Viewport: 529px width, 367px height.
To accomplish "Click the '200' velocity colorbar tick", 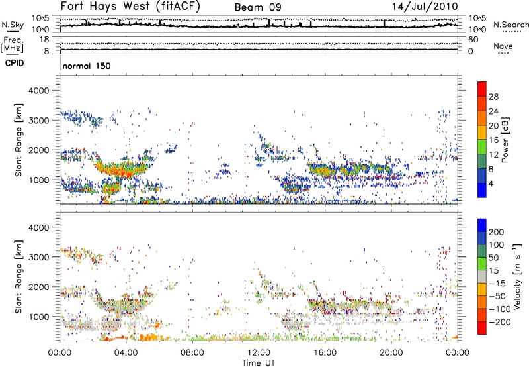I will [497, 232].
